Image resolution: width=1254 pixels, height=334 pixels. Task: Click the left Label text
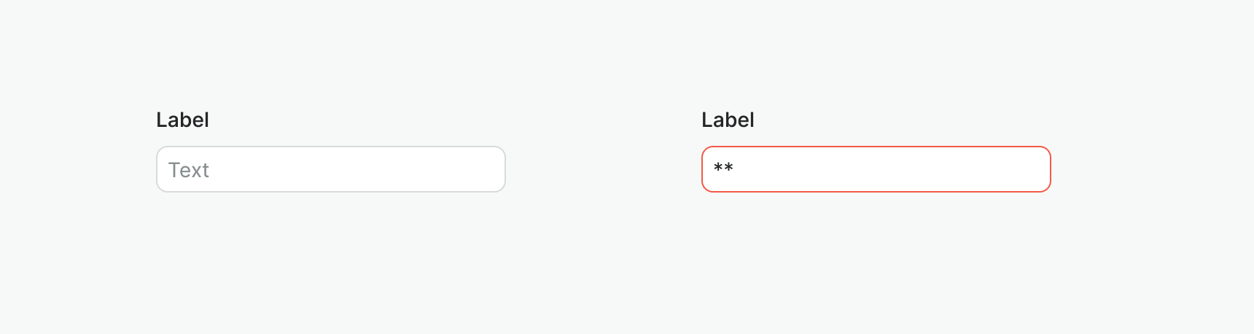pyautogui.click(x=182, y=120)
